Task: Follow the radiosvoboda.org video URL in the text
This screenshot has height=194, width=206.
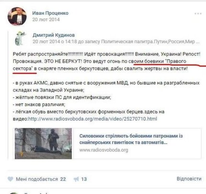Action: 92,119
